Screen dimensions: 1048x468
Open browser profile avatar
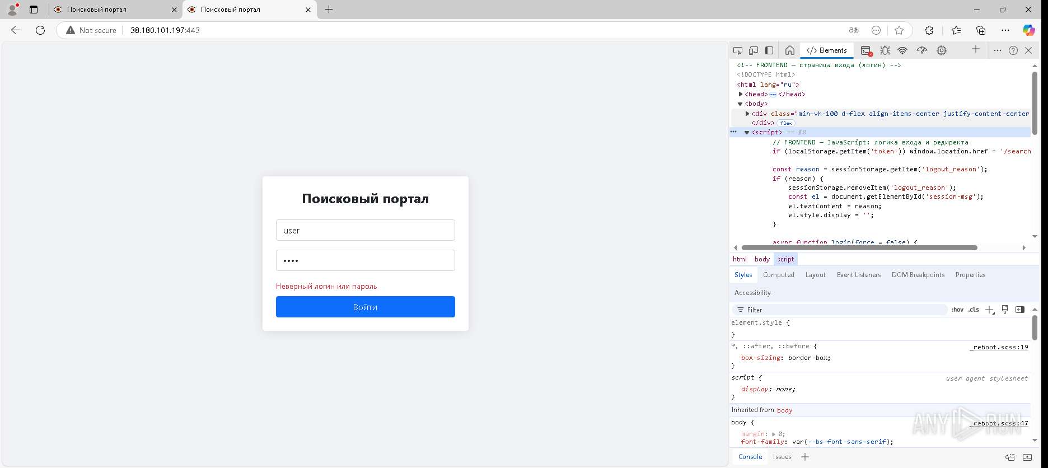pos(12,10)
